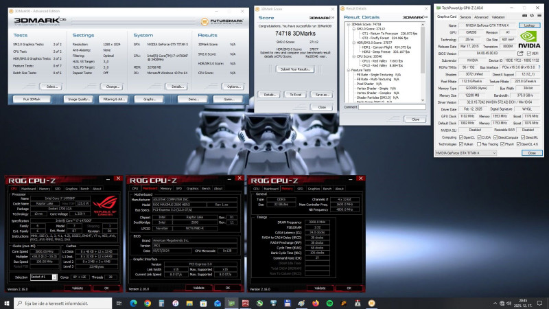Click the floppy disk taskbar icon
Viewport: 549px width, 309px height.
click(288, 303)
